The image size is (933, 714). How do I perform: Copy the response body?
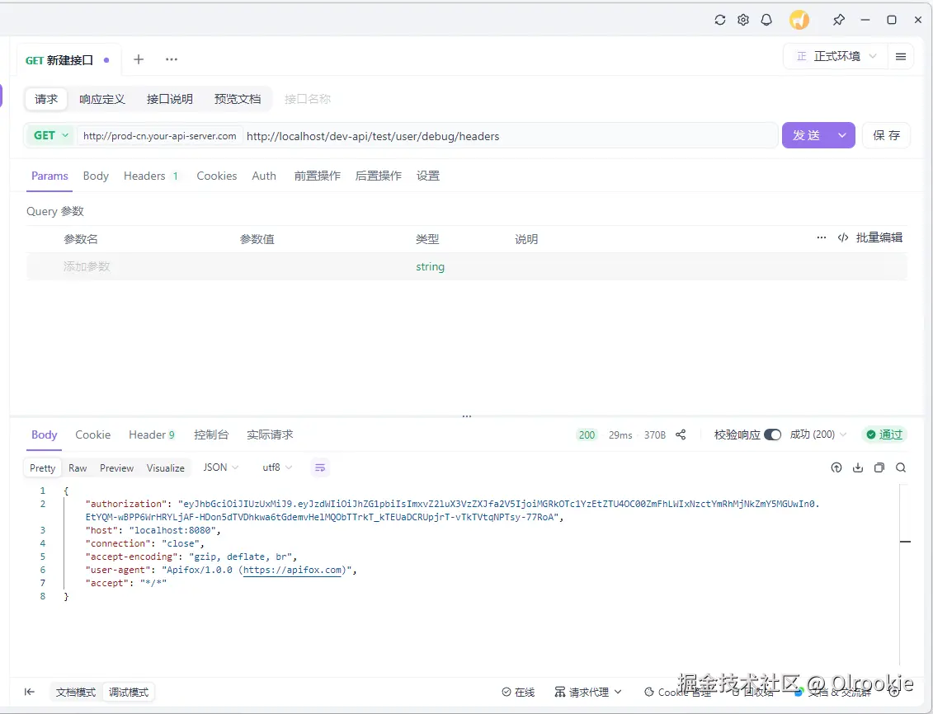click(879, 467)
